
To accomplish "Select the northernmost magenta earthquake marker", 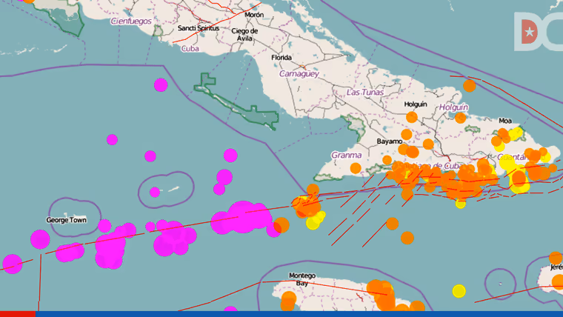I will [x=161, y=85].
